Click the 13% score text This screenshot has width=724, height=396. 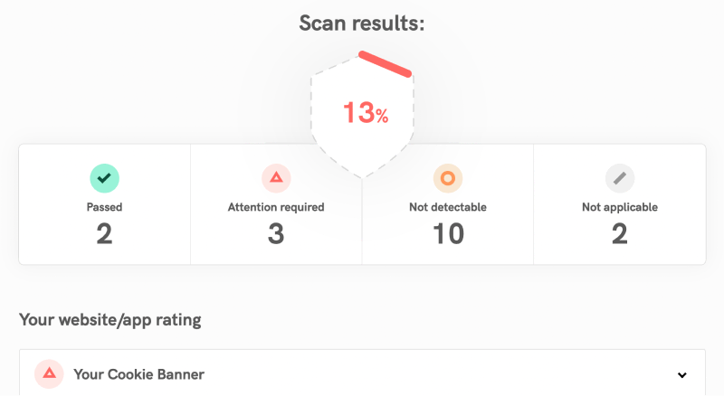(x=365, y=113)
